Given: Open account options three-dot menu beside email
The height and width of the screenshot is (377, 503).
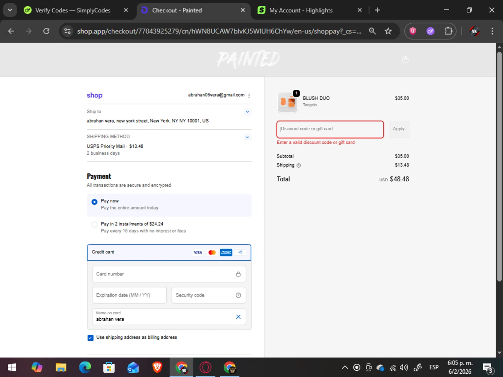Looking at the screenshot, I should [x=249, y=96].
